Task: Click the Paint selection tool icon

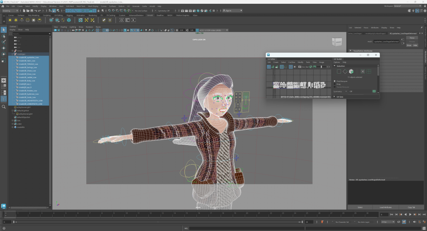Action: [4, 42]
